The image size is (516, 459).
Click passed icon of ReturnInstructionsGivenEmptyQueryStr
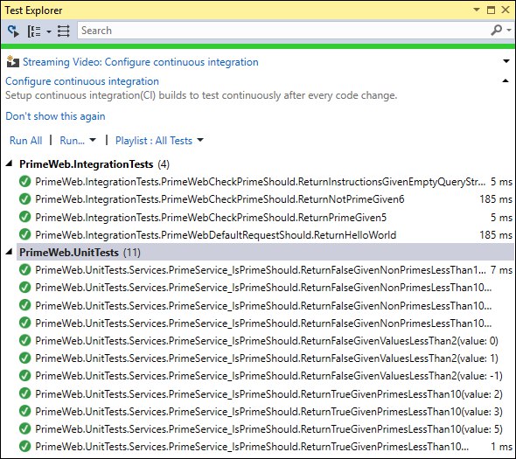(x=24, y=181)
